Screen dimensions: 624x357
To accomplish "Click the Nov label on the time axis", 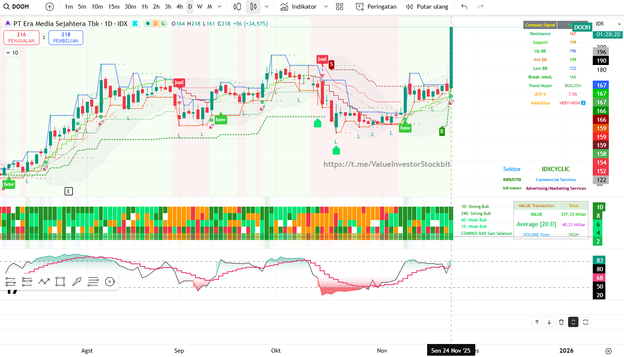I will [382, 351].
